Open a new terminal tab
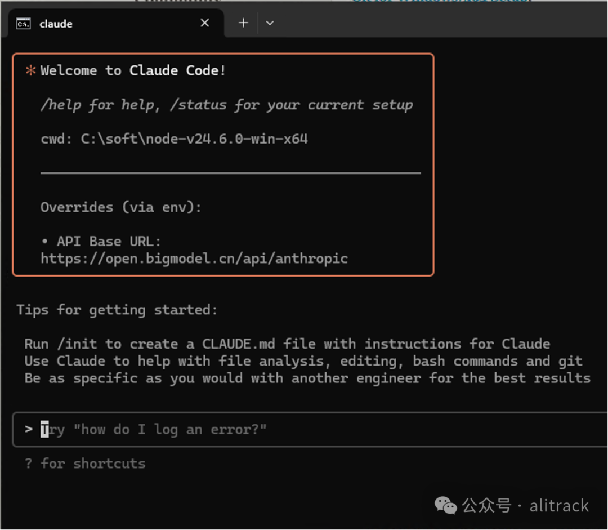Image resolution: width=608 pixels, height=530 pixels. pyautogui.click(x=243, y=23)
